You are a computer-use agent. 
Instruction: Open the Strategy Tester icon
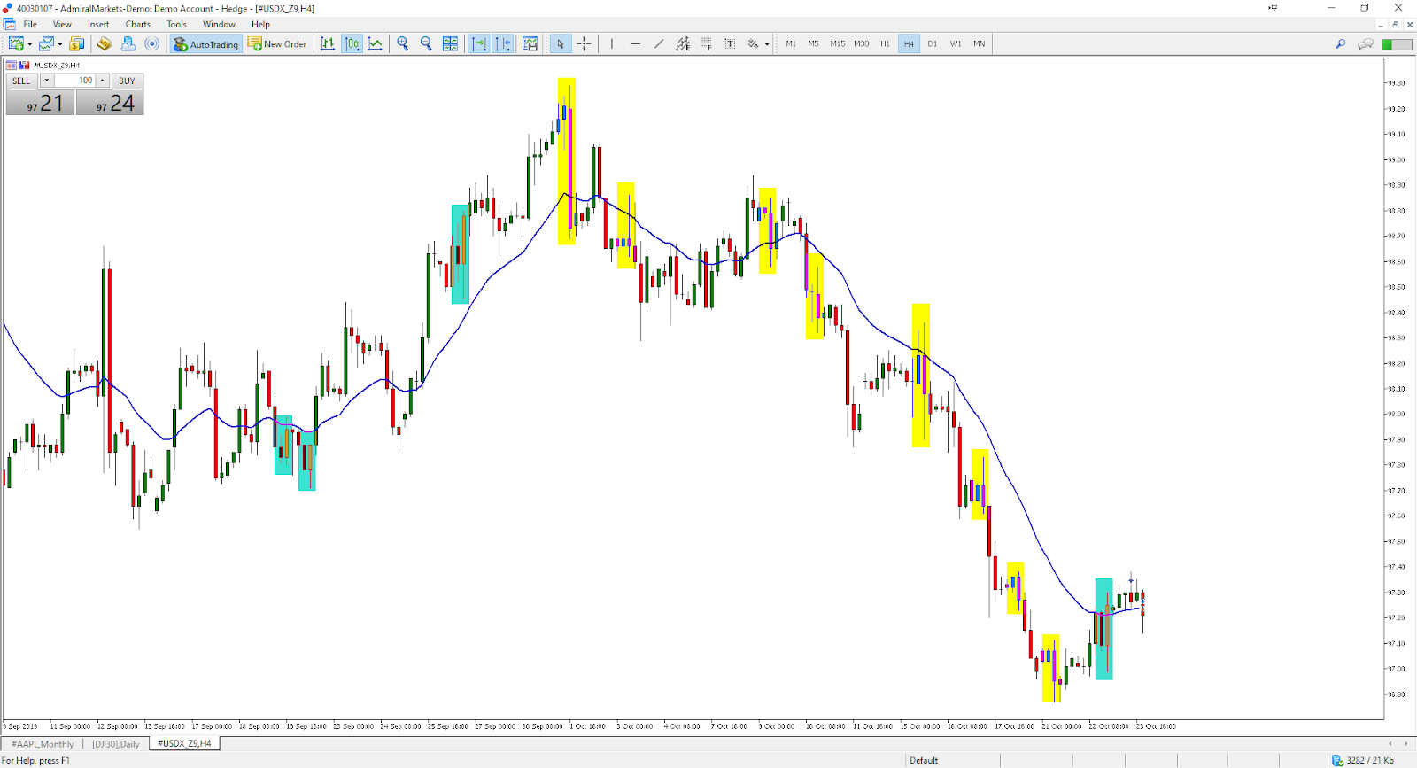click(x=152, y=43)
